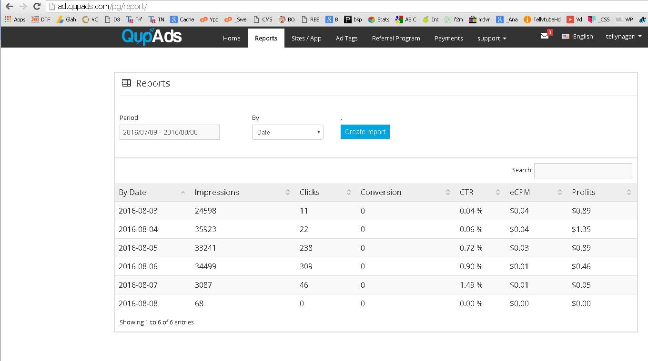Open the WP bookmark
648x361 pixels.
click(625, 20)
